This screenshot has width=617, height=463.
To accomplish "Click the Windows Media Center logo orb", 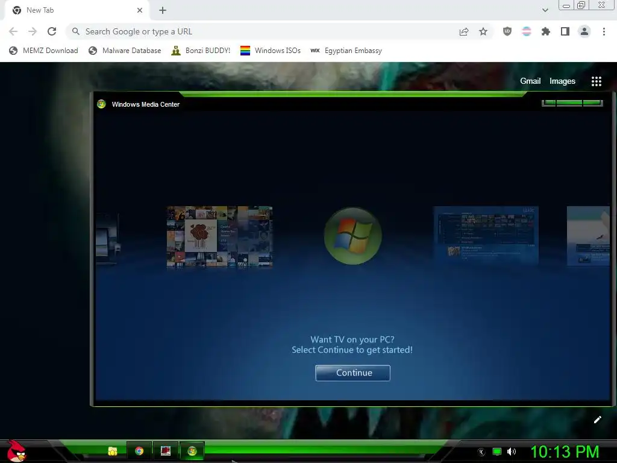I will pos(353,236).
